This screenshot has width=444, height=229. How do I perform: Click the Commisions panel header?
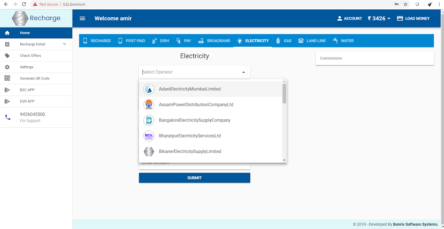pyautogui.click(x=375, y=58)
